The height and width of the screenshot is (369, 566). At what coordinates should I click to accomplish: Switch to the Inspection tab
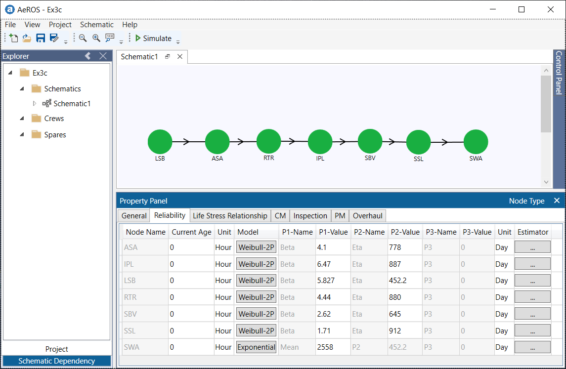coord(310,216)
